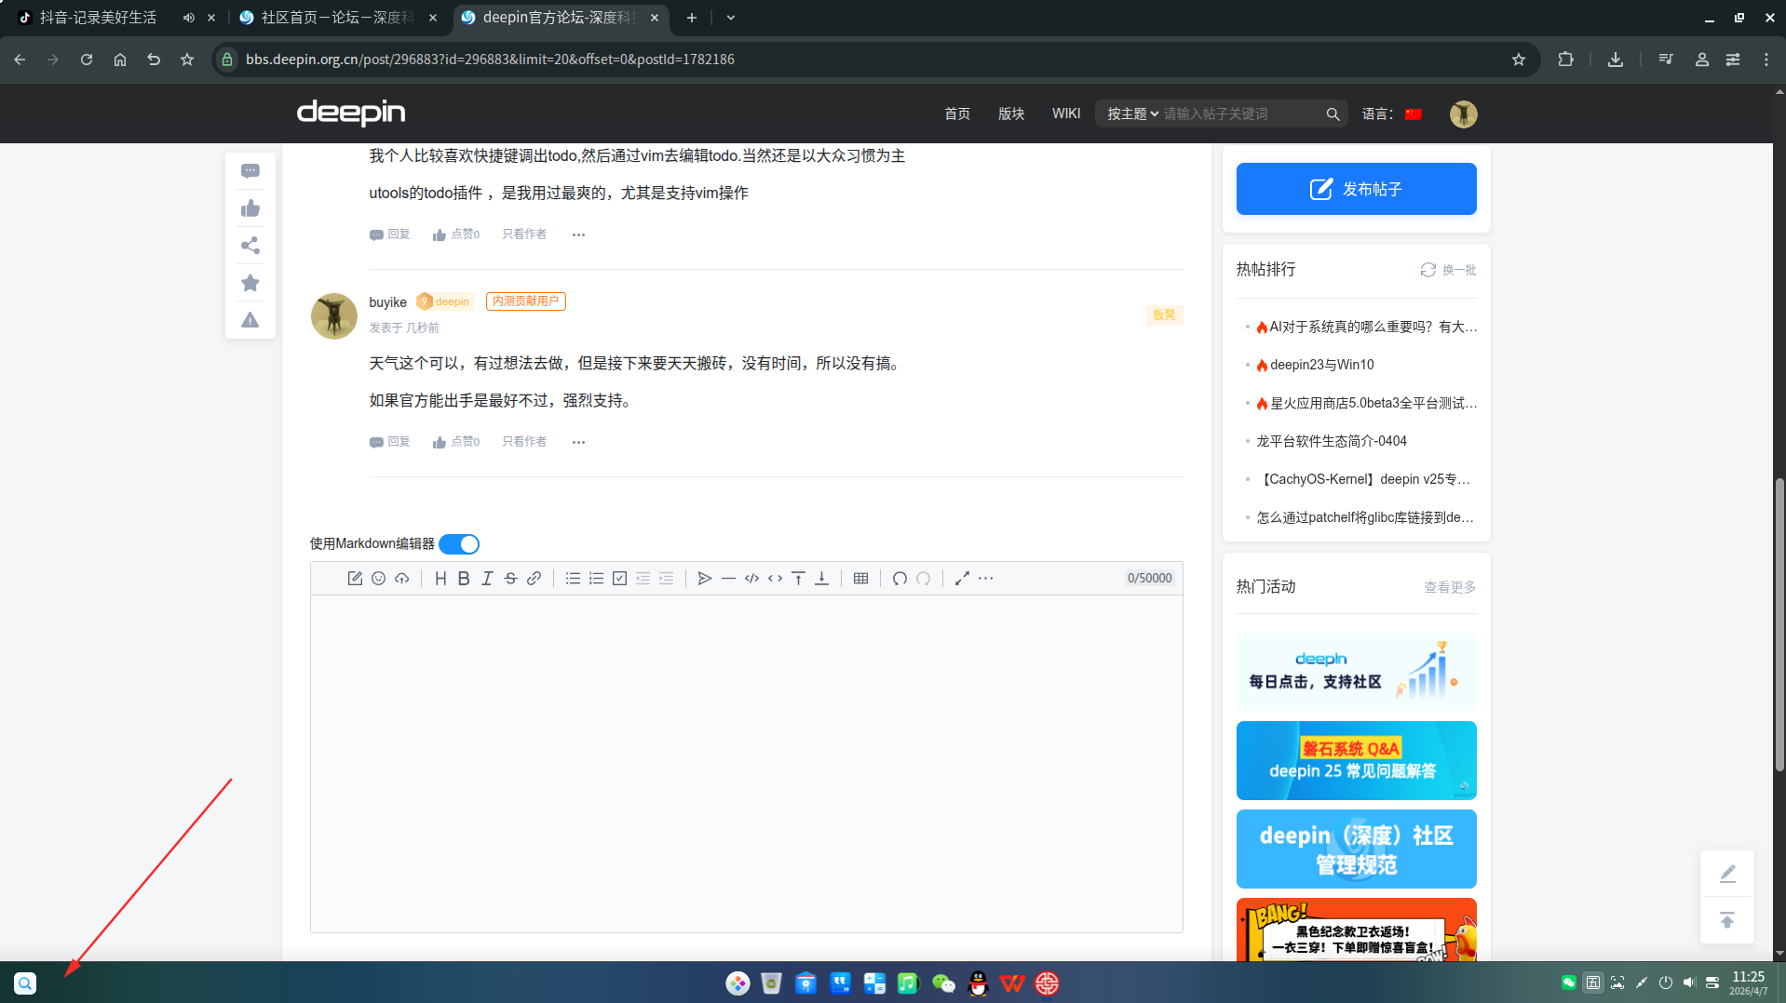Open the browser three-dot menu
The width and height of the screenshot is (1786, 1003).
[1766, 60]
